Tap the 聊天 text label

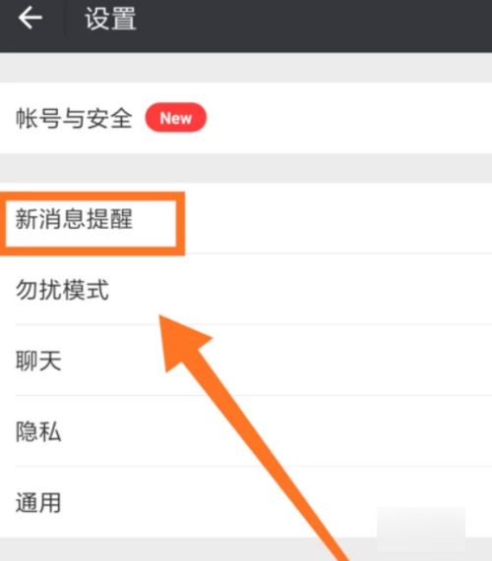click(38, 361)
